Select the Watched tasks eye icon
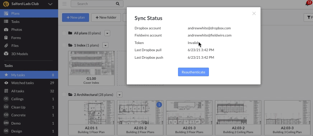Screen dimensions: 313x136 [6, 83]
